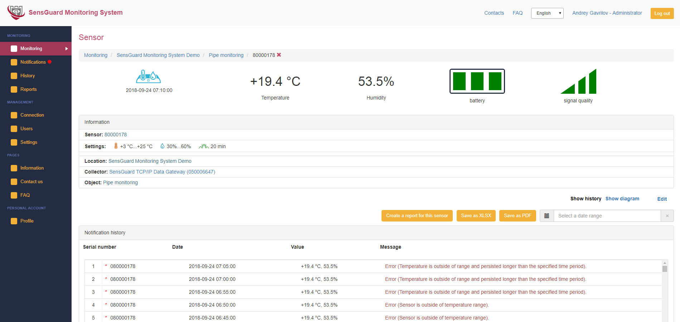This screenshot has width=680, height=322.
Task: Click Create a report for this sensor
Action: 417,216
